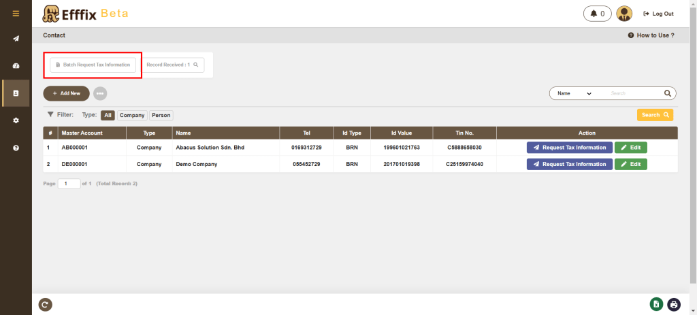Click the print icon at bottom right
This screenshot has width=697, height=315.
point(674,305)
